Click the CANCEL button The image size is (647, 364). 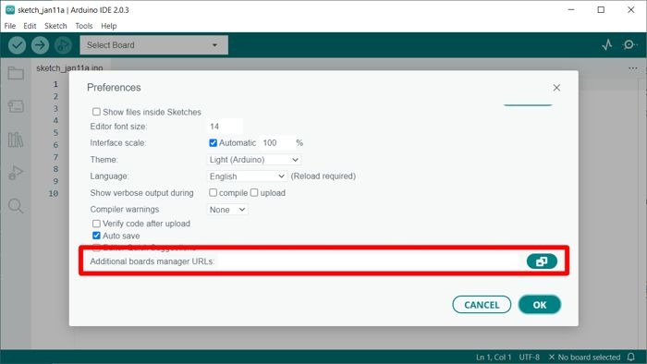[482, 305]
